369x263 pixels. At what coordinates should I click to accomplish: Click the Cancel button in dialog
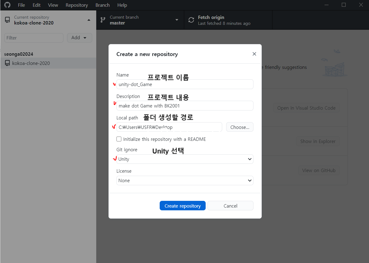[x=230, y=206]
